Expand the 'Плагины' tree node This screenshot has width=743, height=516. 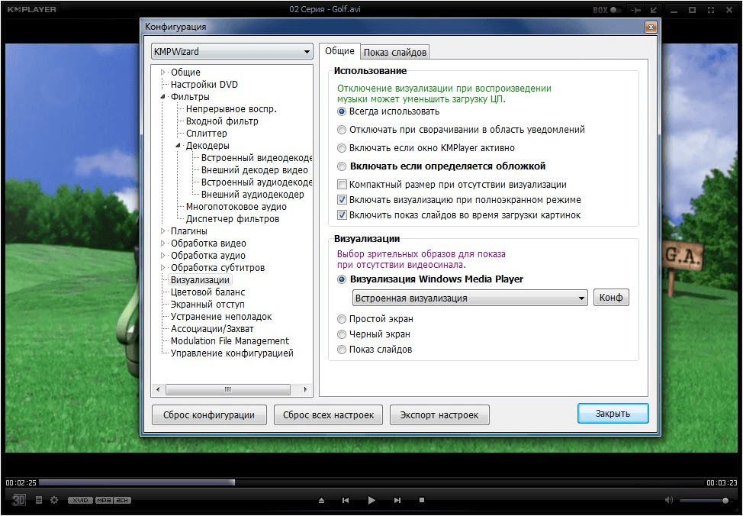click(162, 231)
